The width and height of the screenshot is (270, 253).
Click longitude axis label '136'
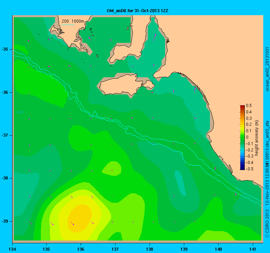81,249
